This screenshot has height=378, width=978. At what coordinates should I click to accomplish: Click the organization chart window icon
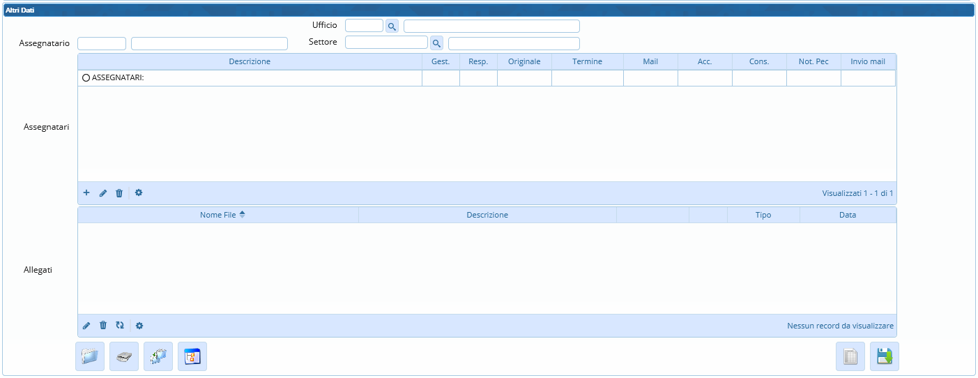point(192,356)
